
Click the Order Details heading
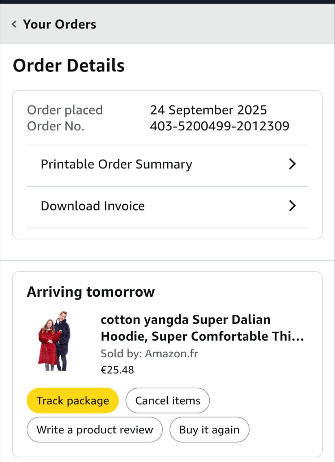(69, 66)
